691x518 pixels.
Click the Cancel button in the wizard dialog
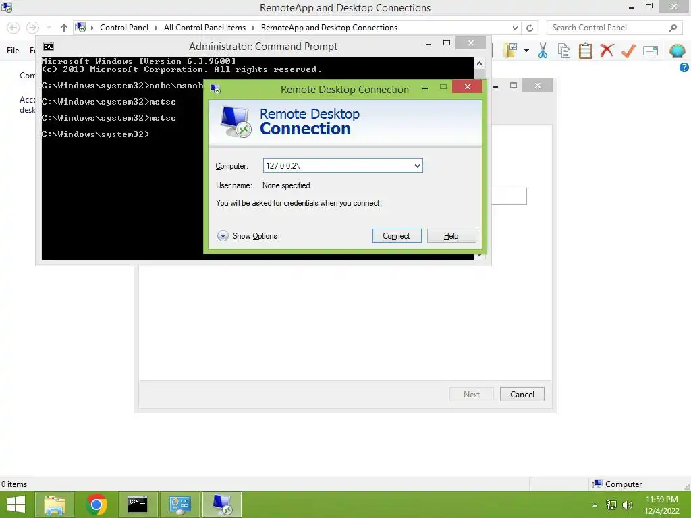tap(522, 394)
